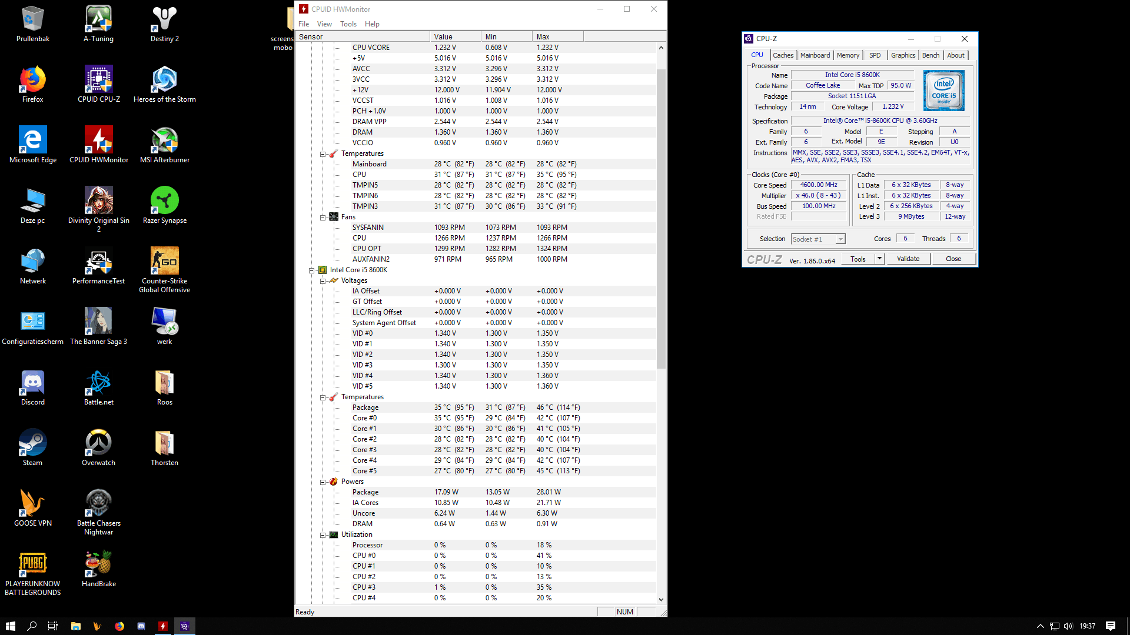Image resolution: width=1130 pixels, height=635 pixels.
Task: Collapse CPU Voltages node in HWMonitor
Action: point(323,281)
